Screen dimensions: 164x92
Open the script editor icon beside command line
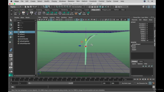pos(153,87)
